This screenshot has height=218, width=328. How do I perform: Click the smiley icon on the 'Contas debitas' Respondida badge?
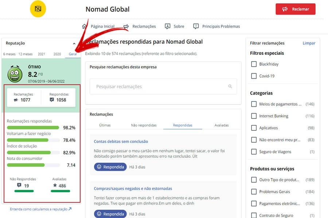coord(99,167)
